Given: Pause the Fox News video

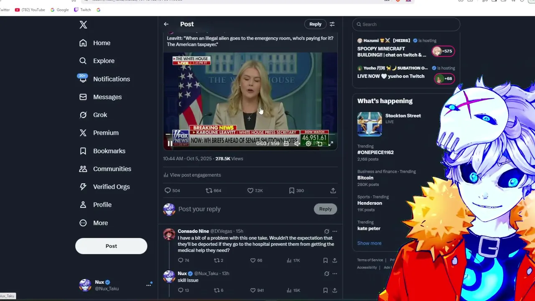Looking at the screenshot, I should (x=170, y=143).
